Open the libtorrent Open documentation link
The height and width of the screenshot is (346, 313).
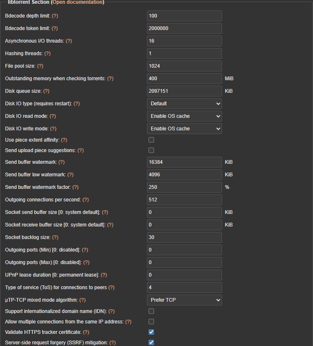point(77,2)
